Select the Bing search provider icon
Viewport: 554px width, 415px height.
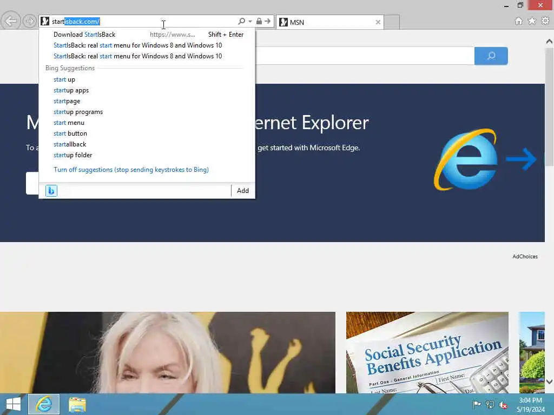51,191
